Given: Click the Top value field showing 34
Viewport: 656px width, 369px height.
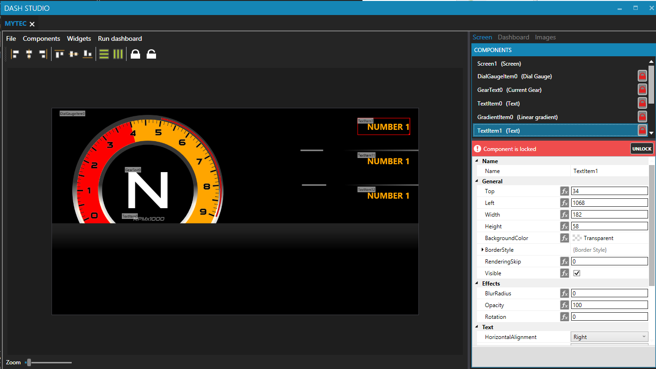Looking at the screenshot, I should point(609,191).
